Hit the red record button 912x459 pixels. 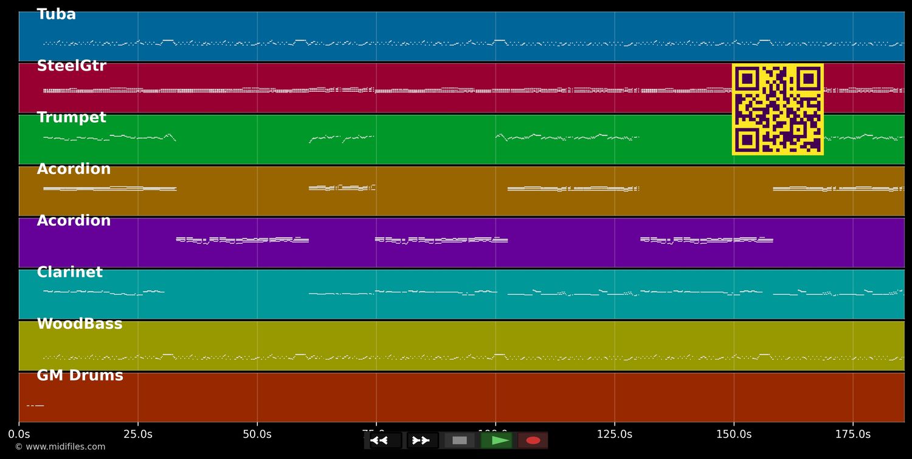tap(533, 440)
